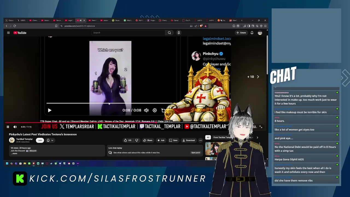Click the Ask button
Viewport: 350px width, 197px height.
tap(161, 140)
